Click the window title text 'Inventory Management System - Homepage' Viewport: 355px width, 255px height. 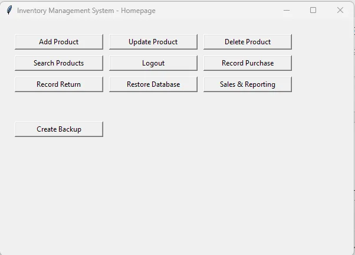86,11
